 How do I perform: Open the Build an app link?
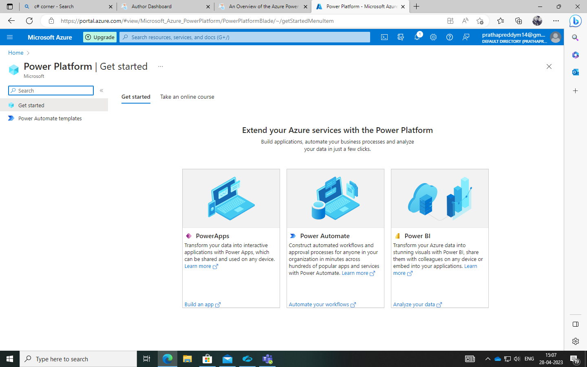tap(199, 304)
